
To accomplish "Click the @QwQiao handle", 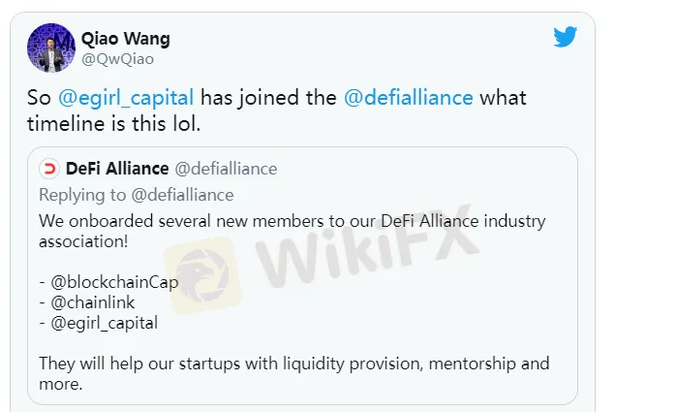I will 118,59.
